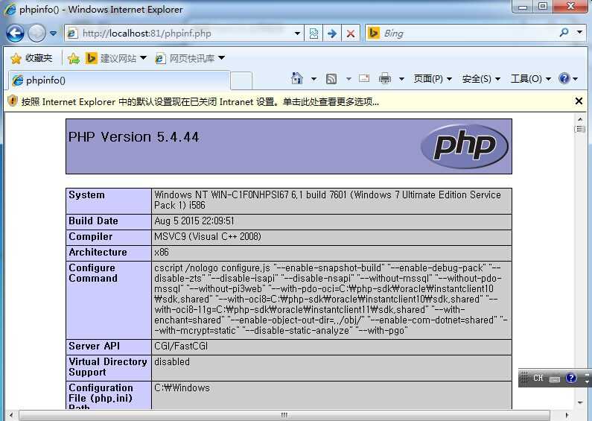Click horizontal scrollbar right arrow

[x=567, y=415]
